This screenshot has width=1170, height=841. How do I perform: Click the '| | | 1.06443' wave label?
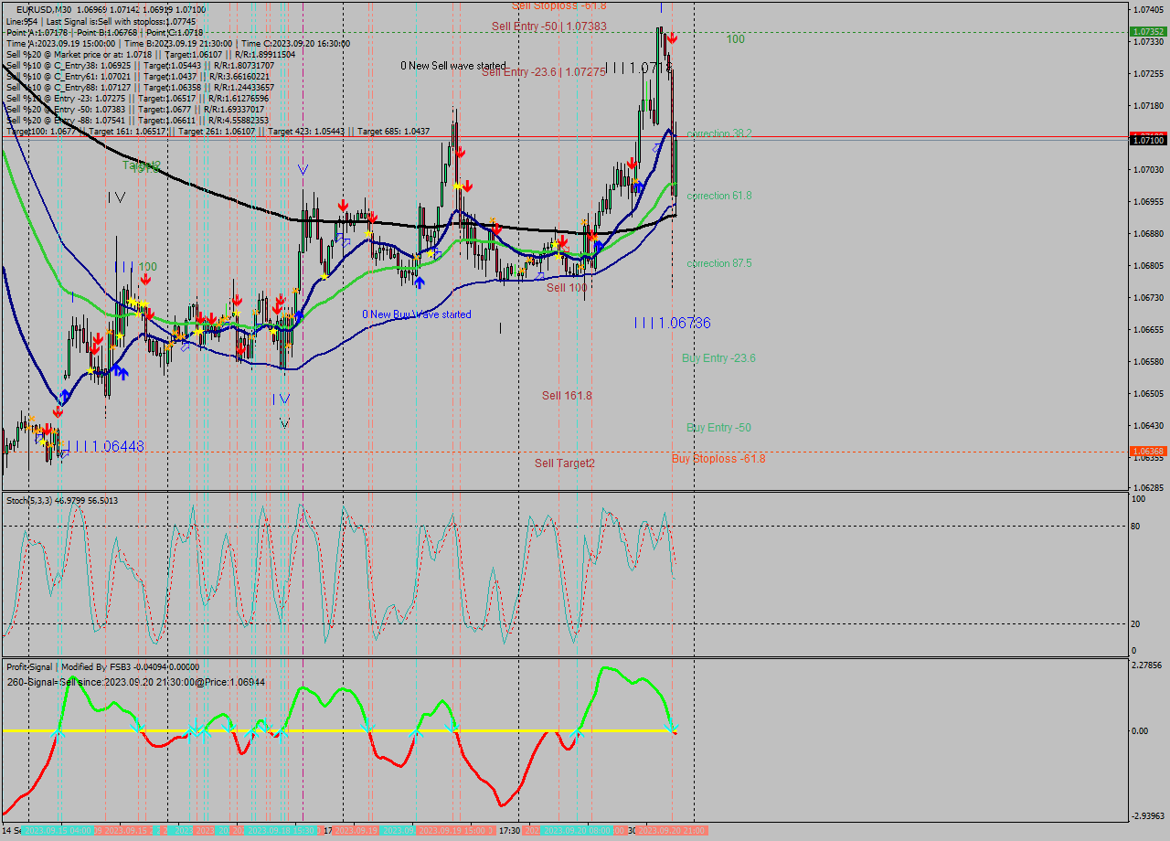[x=106, y=446]
